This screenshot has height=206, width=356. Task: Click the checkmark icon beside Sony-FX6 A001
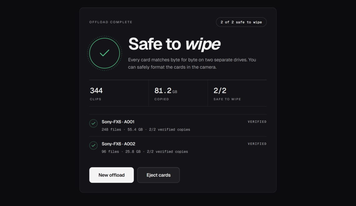tap(93, 123)
